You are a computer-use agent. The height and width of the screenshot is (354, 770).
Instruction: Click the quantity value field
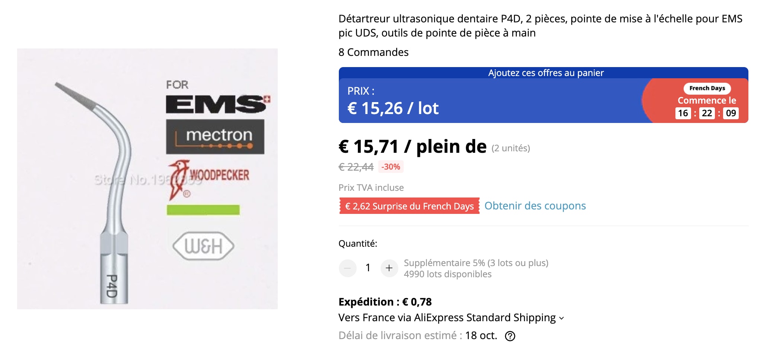tap(368, 268)
